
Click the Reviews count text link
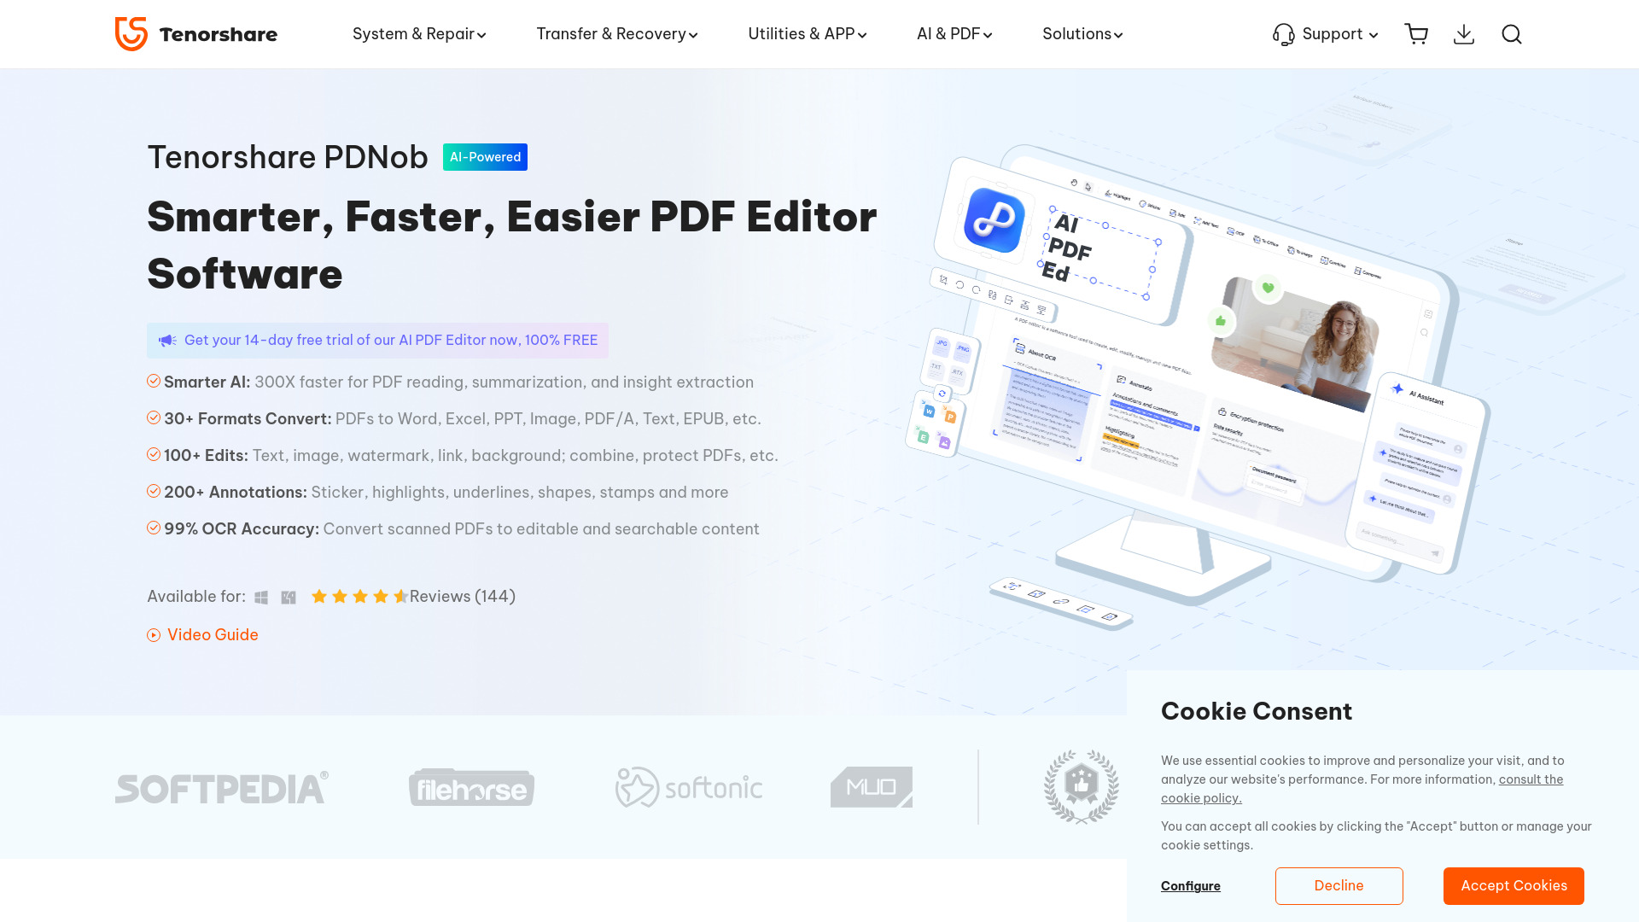(x=462, y=597)
